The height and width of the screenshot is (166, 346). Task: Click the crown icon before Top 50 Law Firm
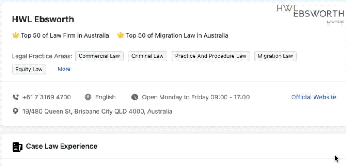[x=16, y=35]
